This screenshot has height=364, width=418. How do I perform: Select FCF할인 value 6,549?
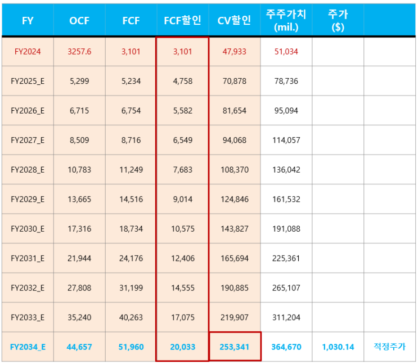click(183, 140)
